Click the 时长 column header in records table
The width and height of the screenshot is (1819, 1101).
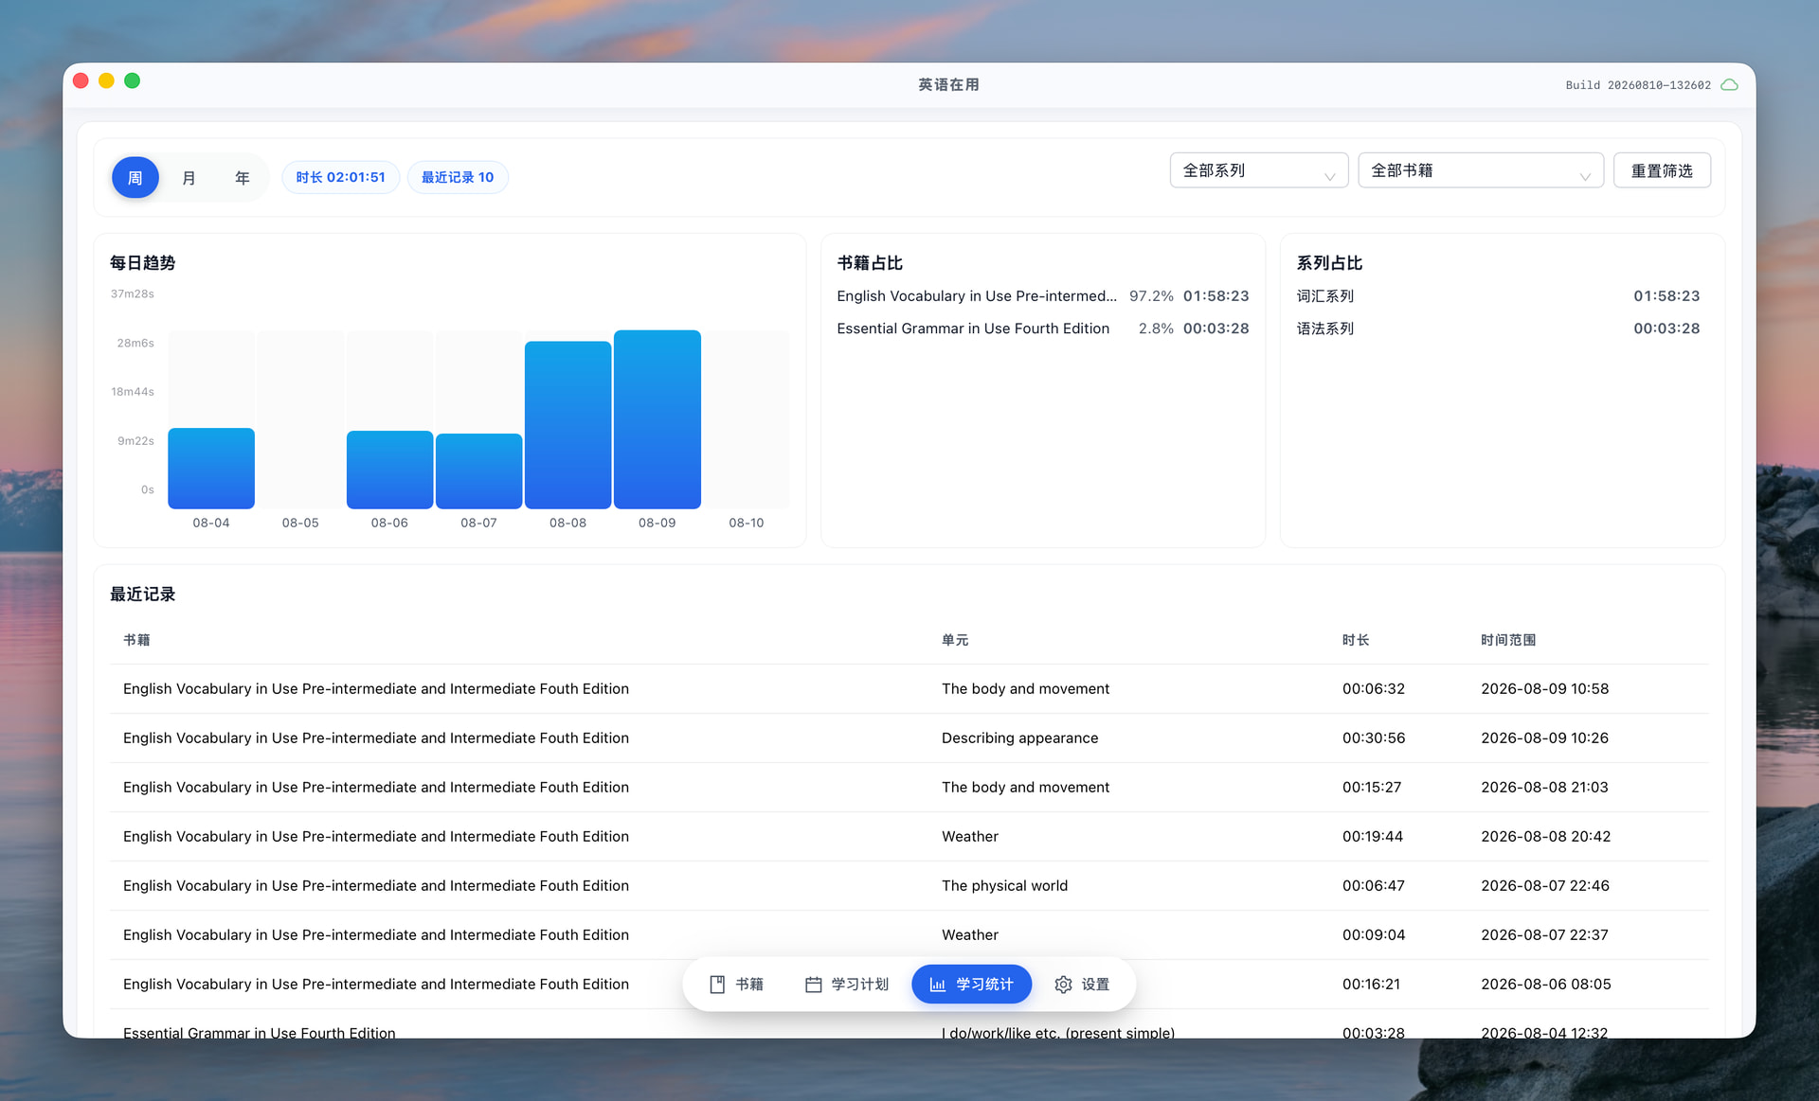1356,640
